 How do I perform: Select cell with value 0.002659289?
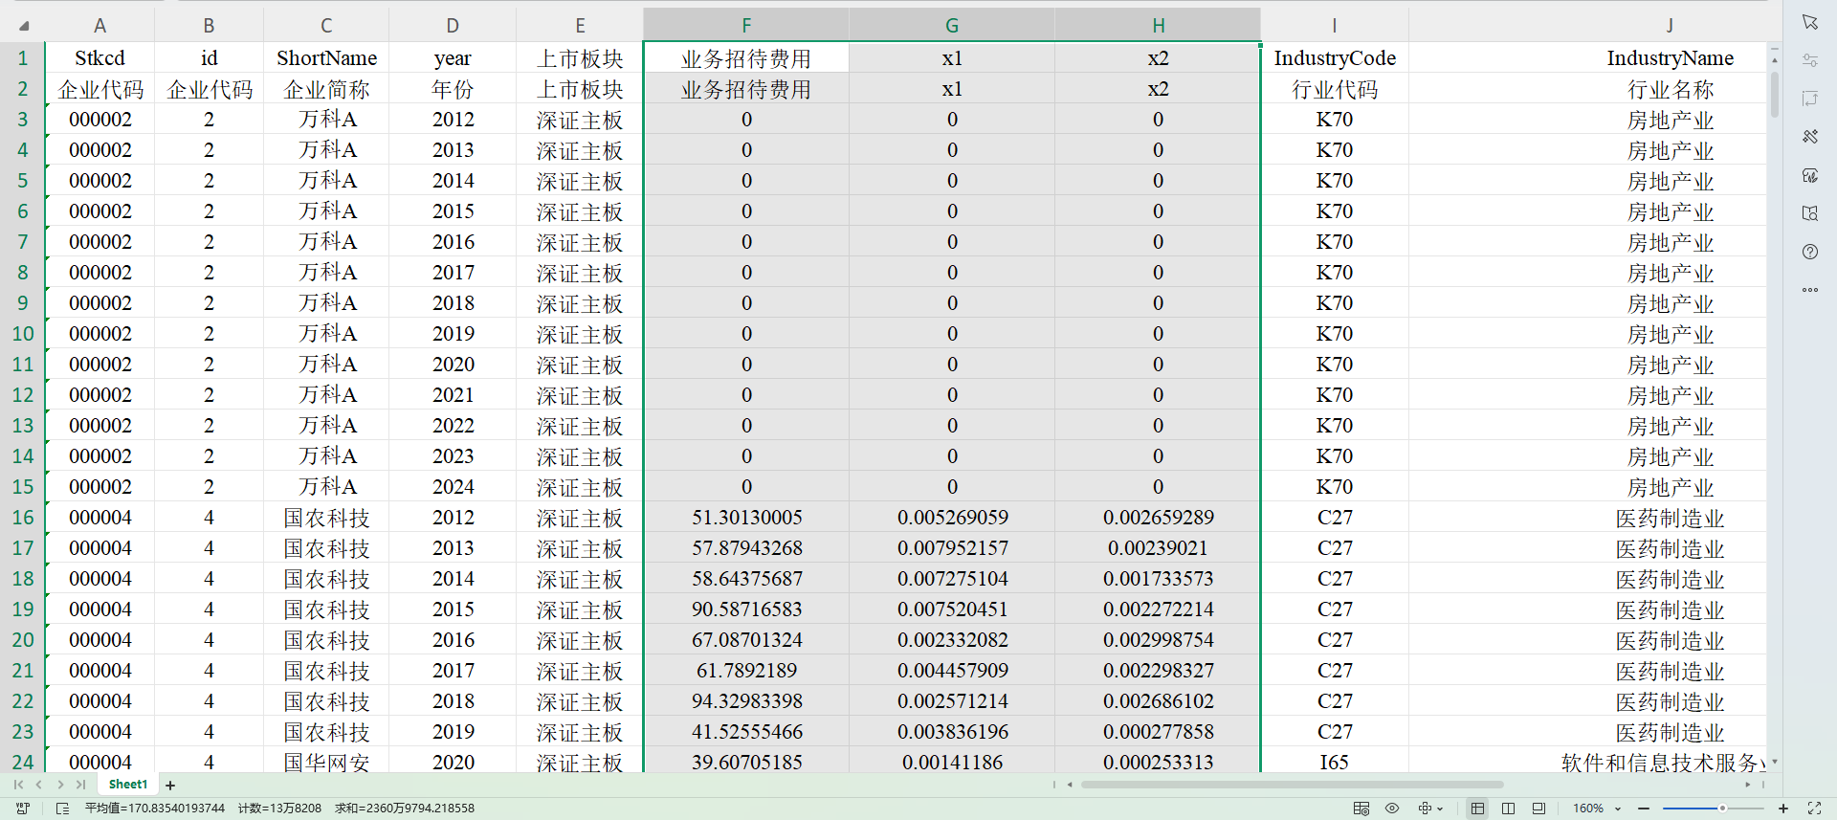click(1158, 518)
